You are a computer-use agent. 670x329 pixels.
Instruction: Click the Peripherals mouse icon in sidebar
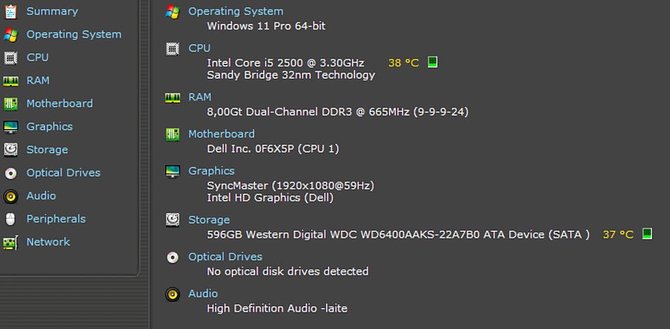(x=10, y=219)
